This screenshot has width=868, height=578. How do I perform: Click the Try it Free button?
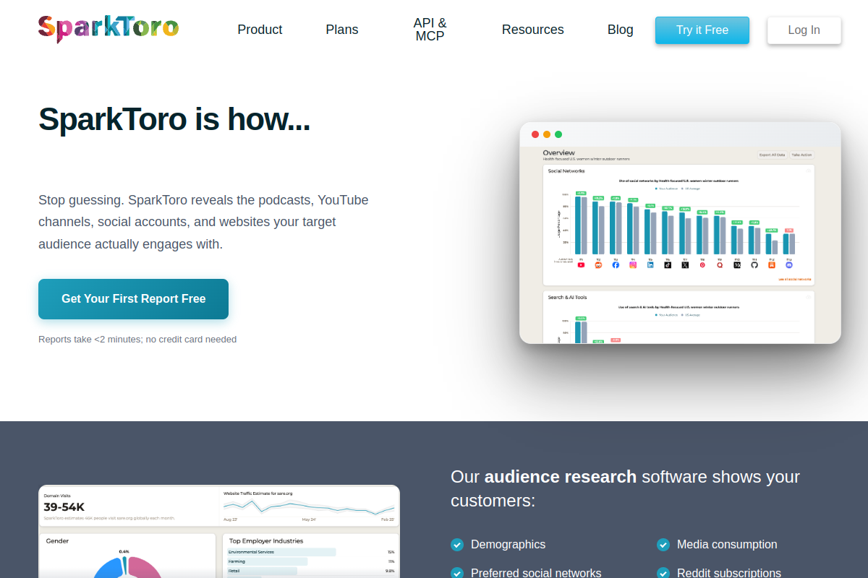[x=702, y=30]
